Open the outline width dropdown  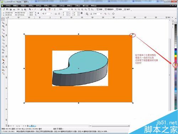pos(101,14)
